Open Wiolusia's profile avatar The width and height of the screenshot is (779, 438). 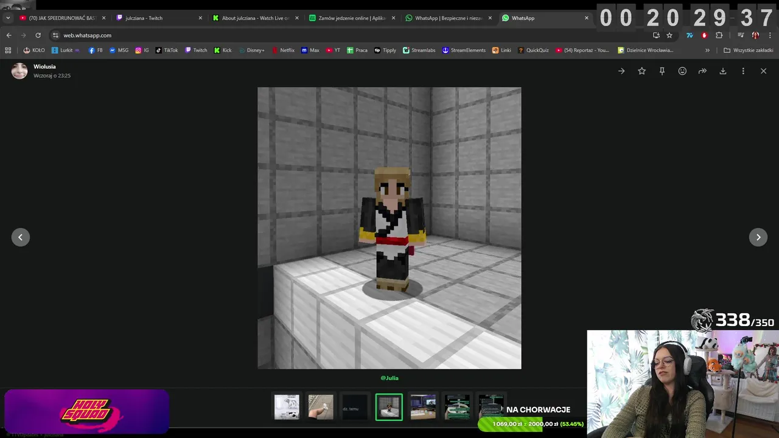click(19, 71)
